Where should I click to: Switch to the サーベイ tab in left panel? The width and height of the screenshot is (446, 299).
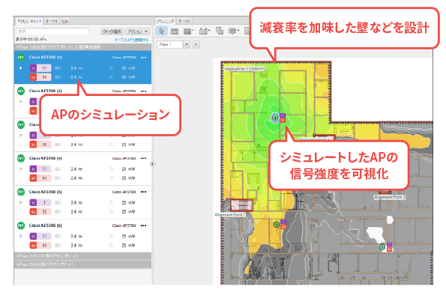pos(52,21)
